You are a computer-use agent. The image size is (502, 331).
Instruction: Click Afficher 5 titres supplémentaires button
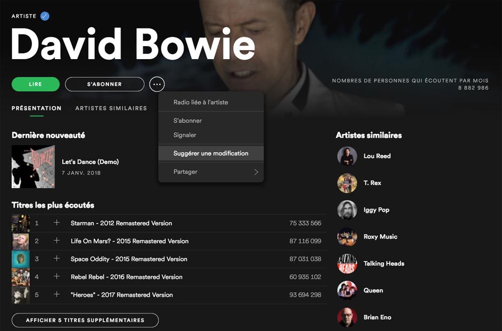click(85, 320)
